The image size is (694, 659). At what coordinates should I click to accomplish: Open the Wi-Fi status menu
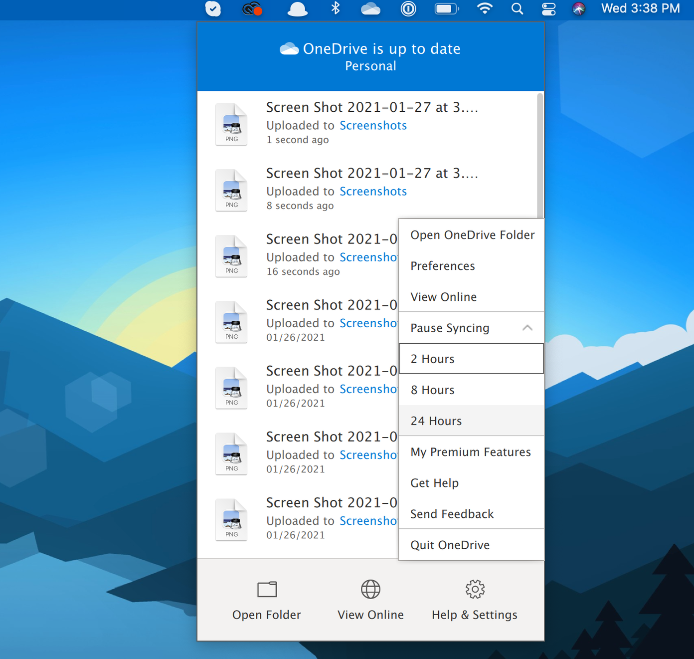tap(484, 9)
